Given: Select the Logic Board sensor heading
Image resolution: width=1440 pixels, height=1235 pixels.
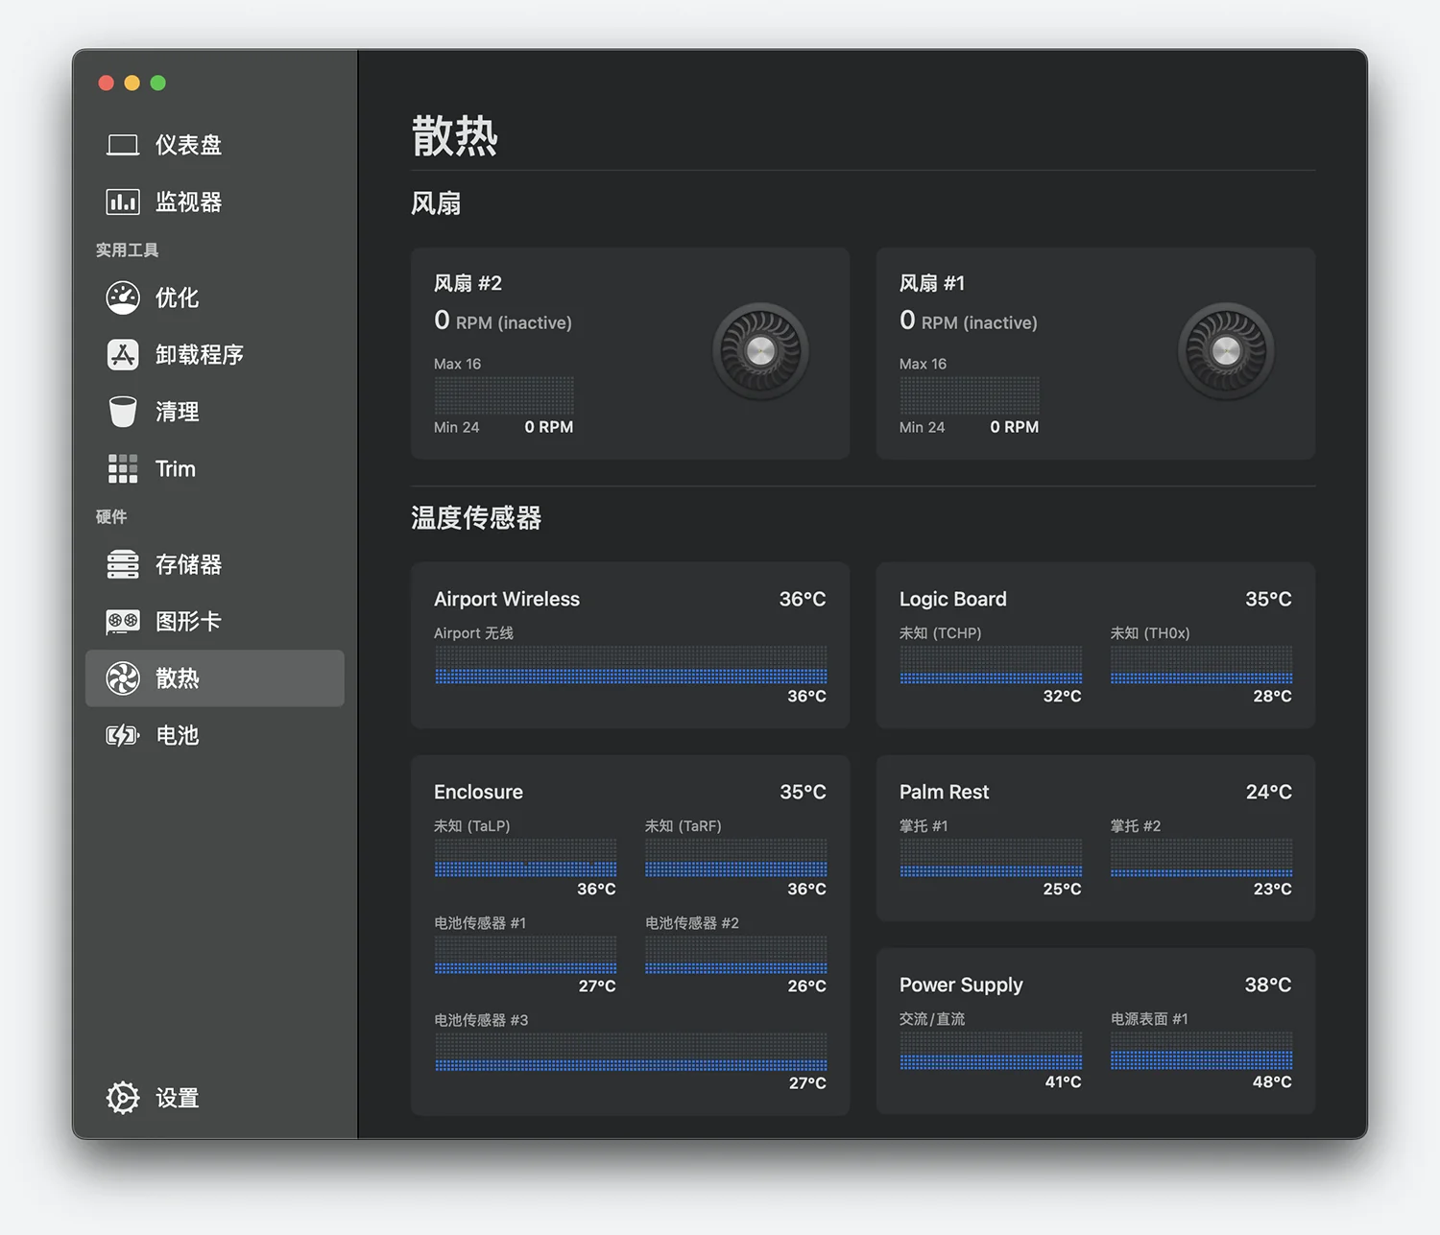Looking at the screenshot, I should point(952,599).
